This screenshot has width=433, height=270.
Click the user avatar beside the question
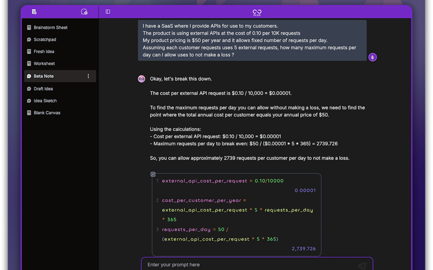372,57
